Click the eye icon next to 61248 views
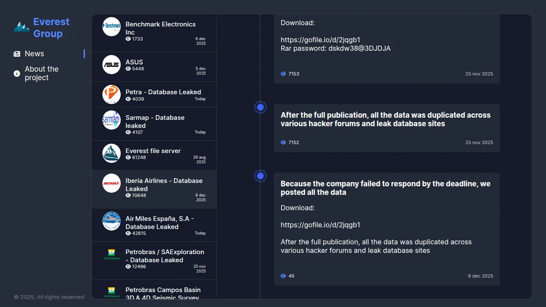The height and width of the screenshot is (307, 546). tap(128, 157)
